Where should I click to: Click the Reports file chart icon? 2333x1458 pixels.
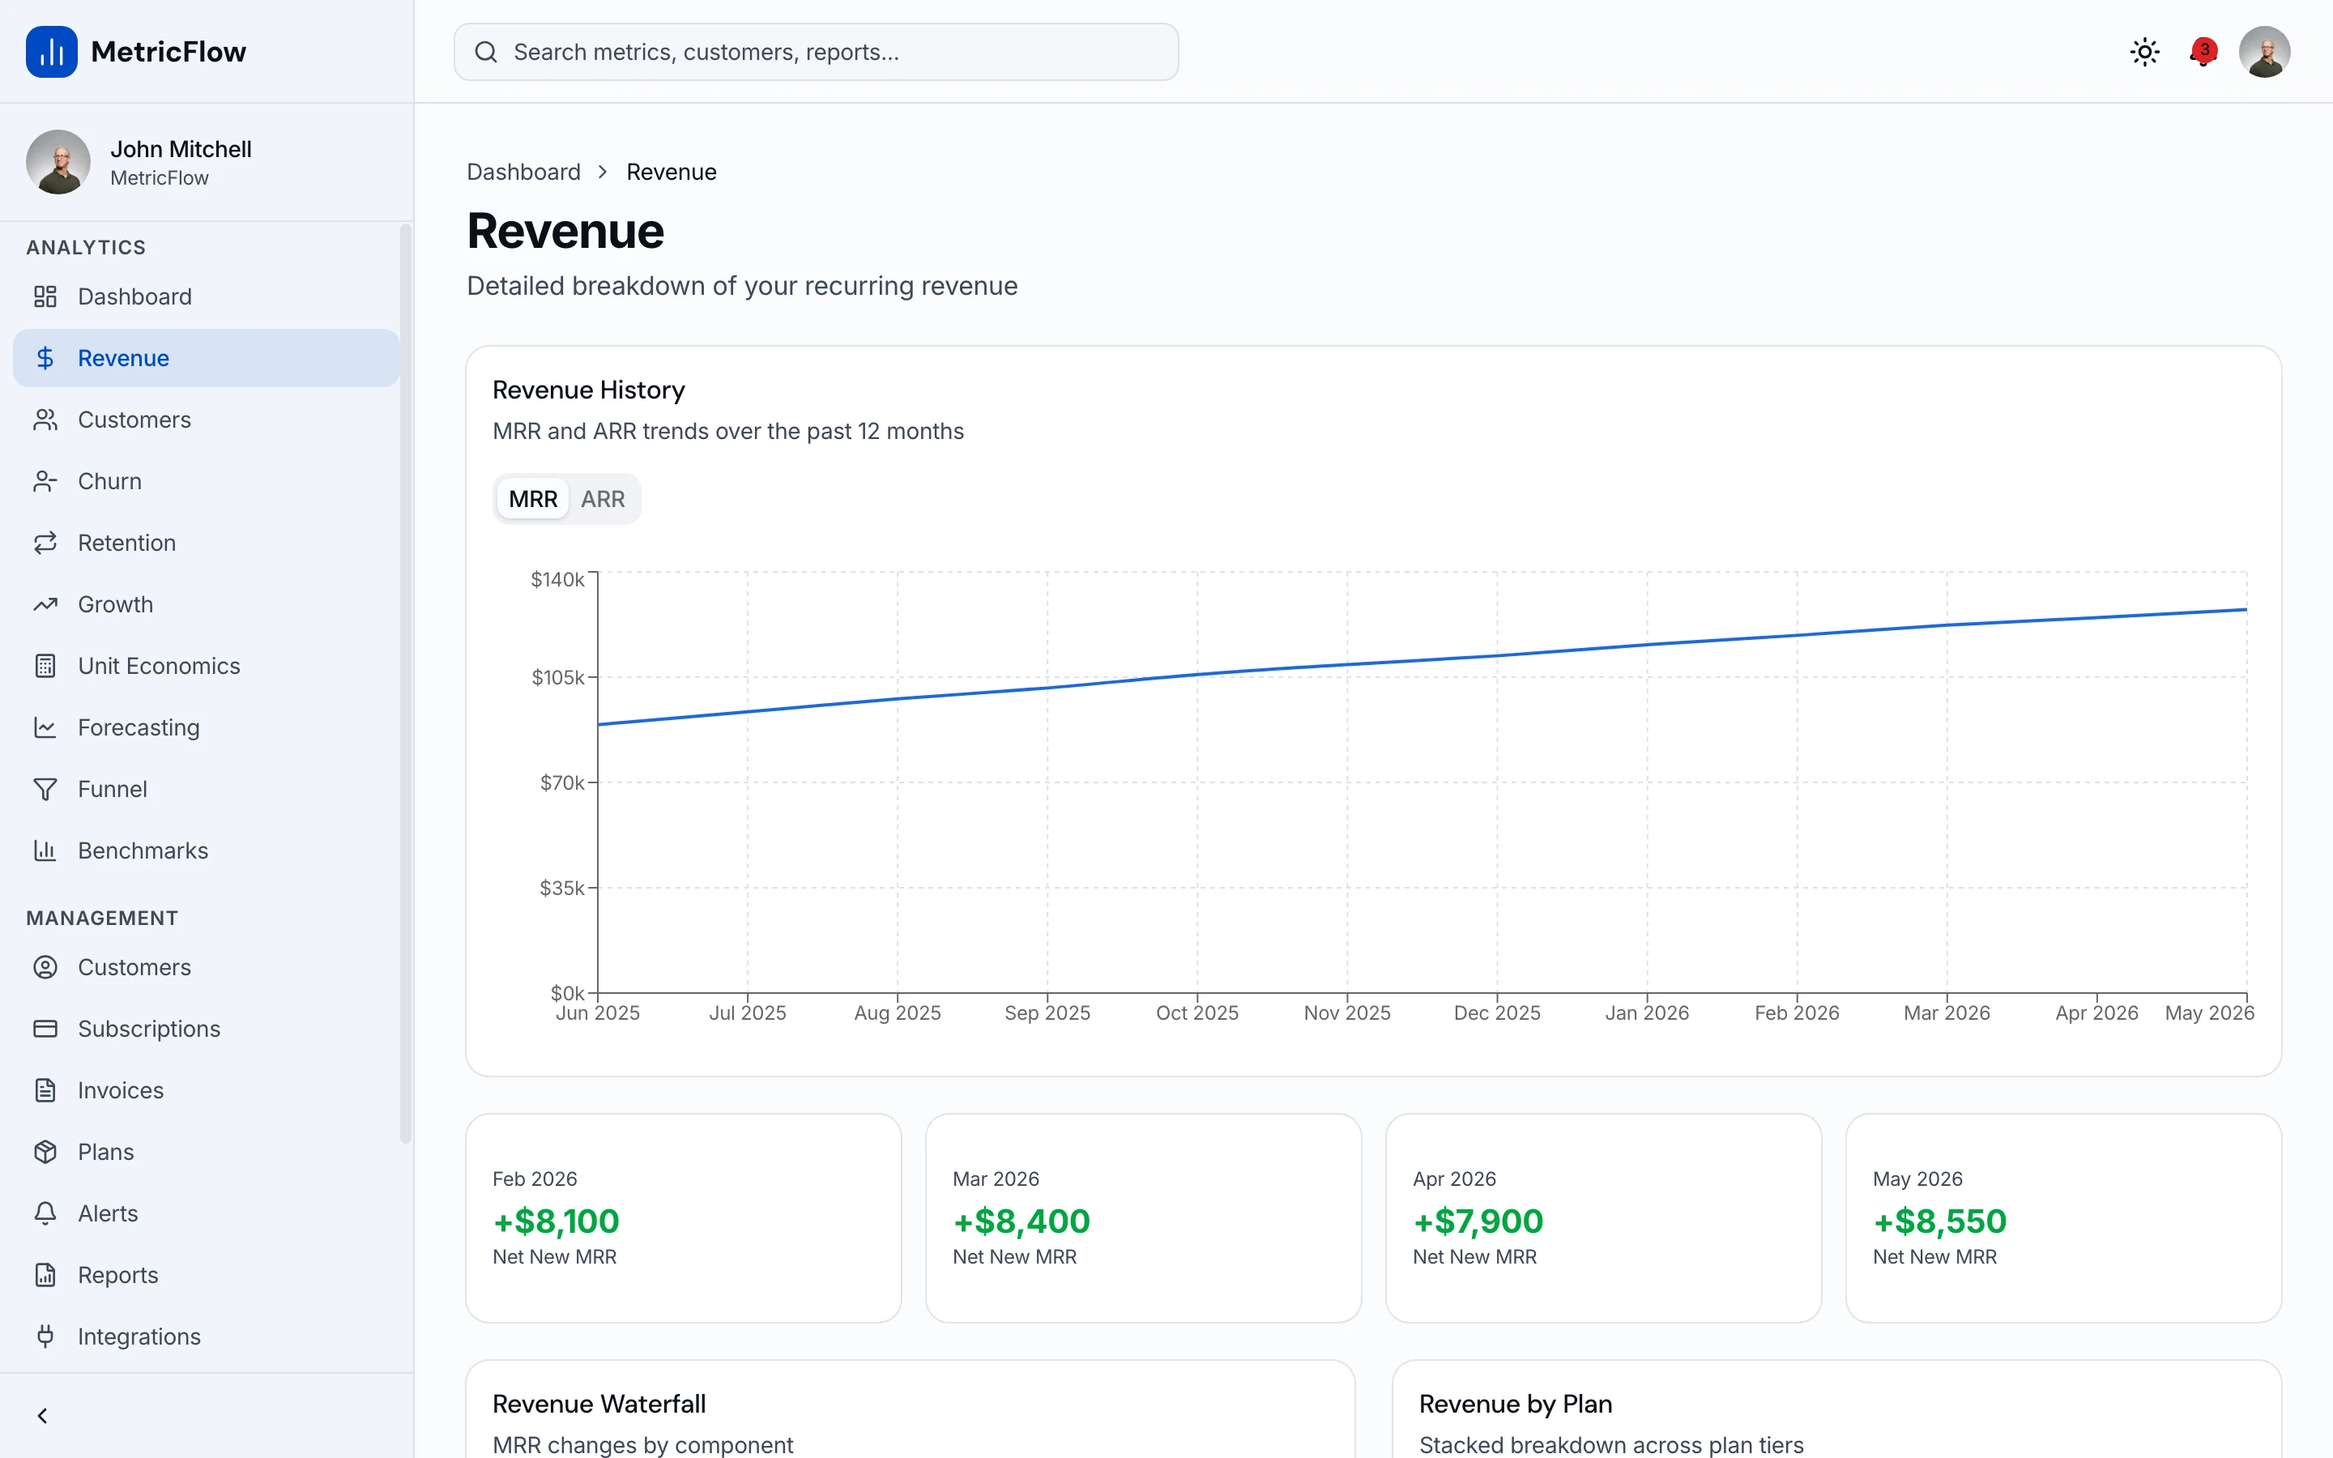pyautogui.click(x=45, y=1275)
